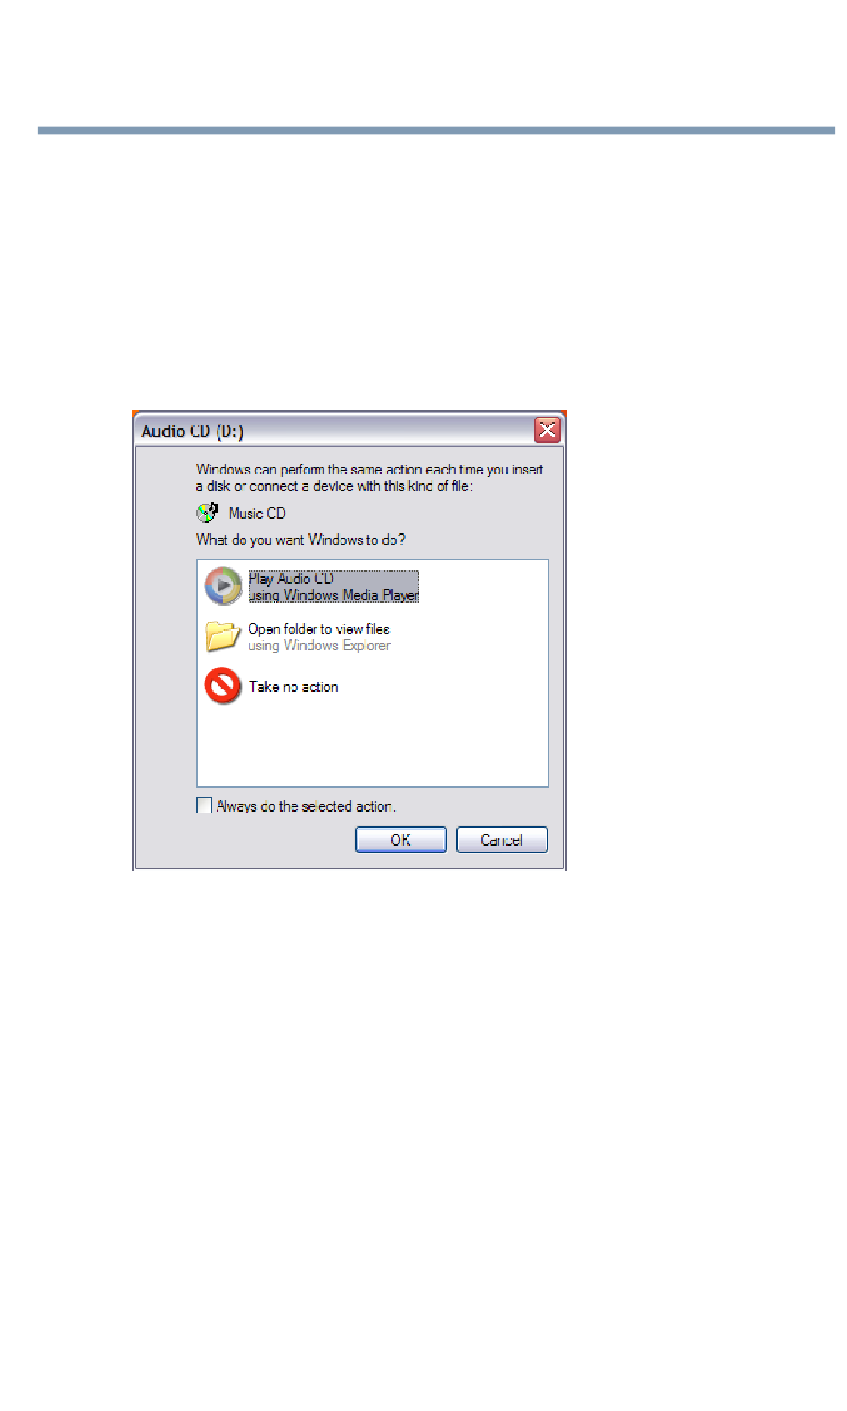Click the 'Music CD' label text
Screen dimensions: 847x1411
pos(257,514)
